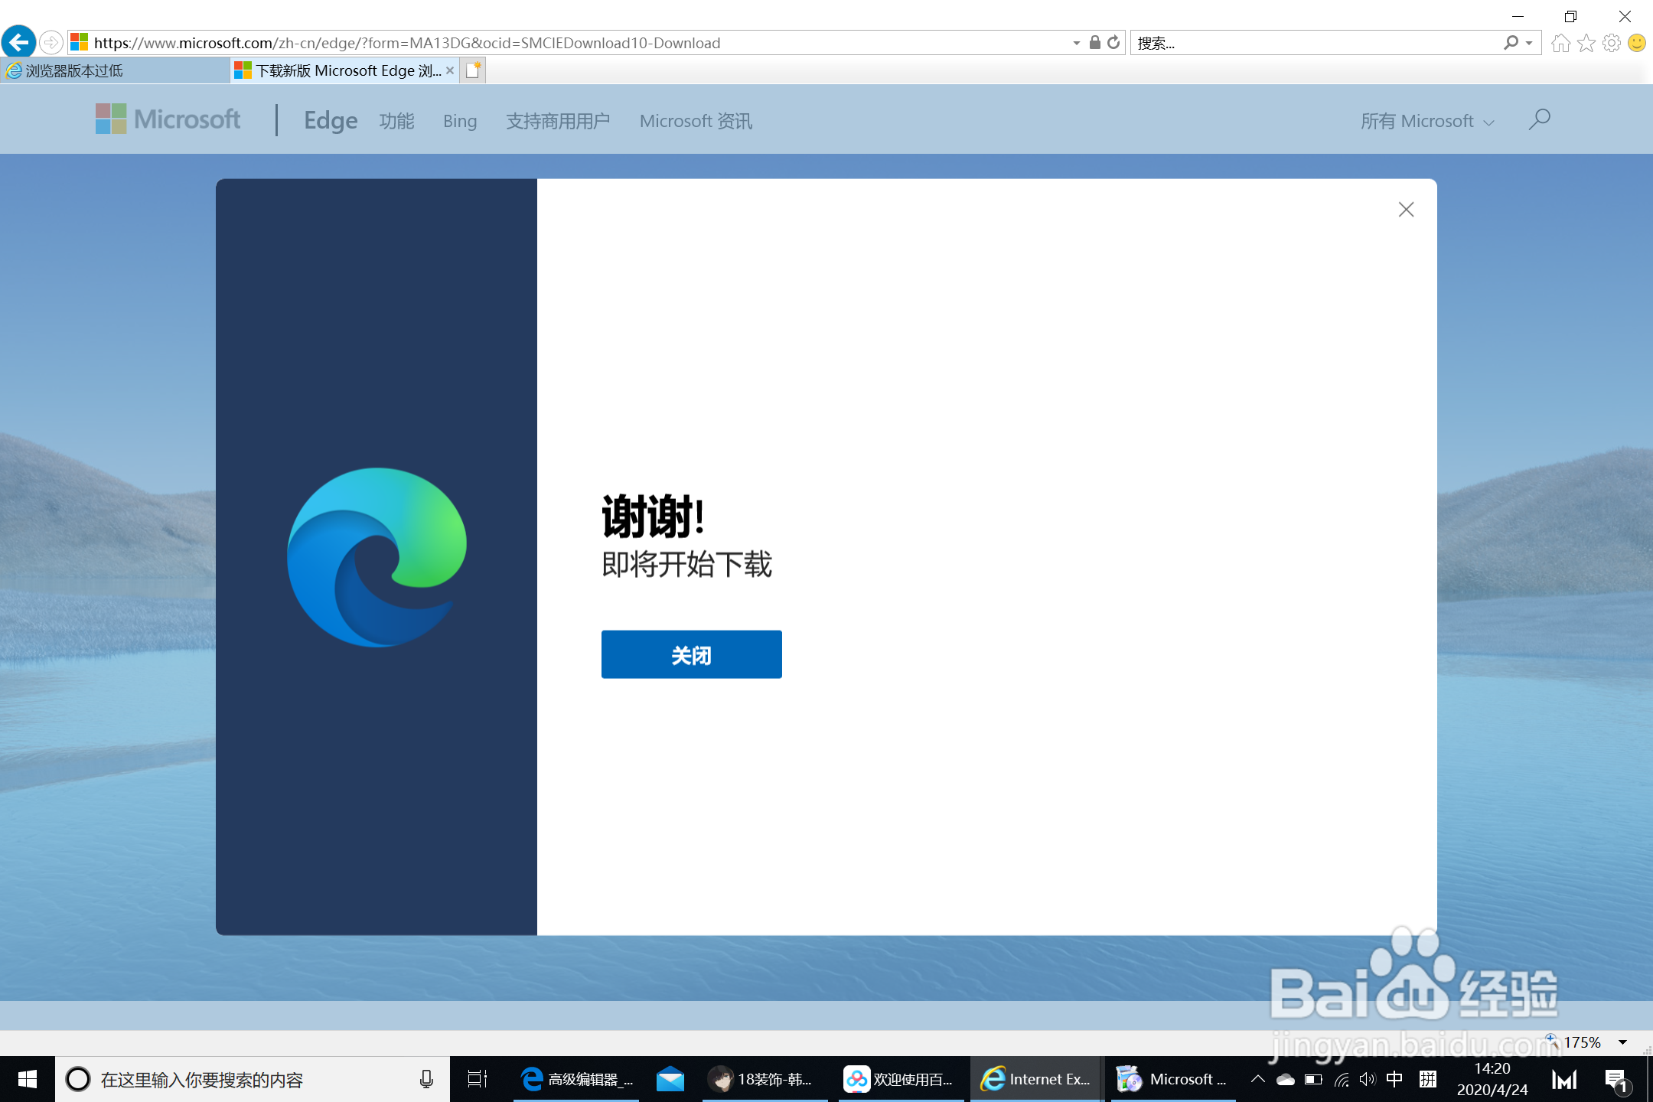Select the 功能 menu item

[x=396, y=120]
